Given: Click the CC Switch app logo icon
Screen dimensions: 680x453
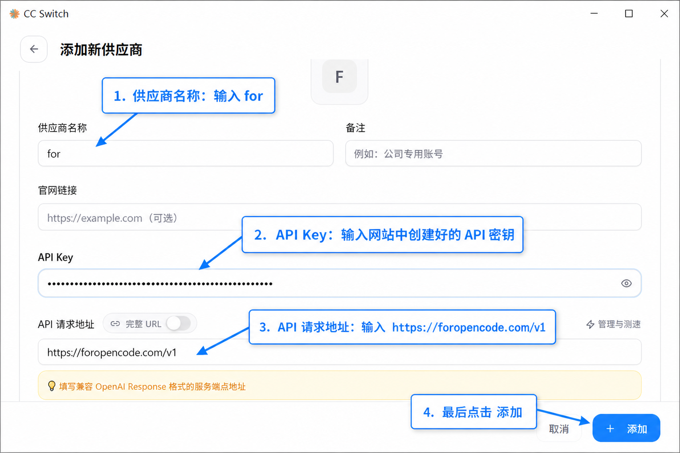Looking at the screenshot, I should click(x=14, y=14).
